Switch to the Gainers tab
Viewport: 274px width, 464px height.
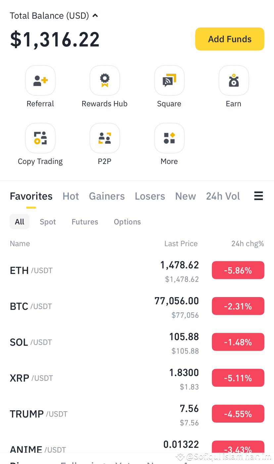(x=107, y=196)
